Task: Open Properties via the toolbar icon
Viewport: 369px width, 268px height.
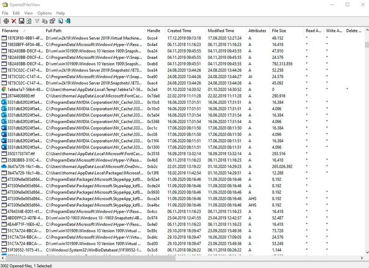Action: tap(52, 21)
